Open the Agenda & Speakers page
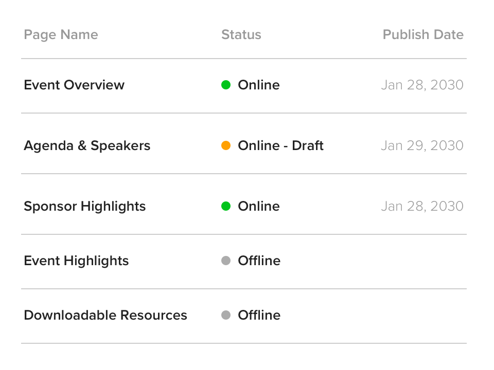The height and width of the screenshot is (370, 494). [87, 145]
